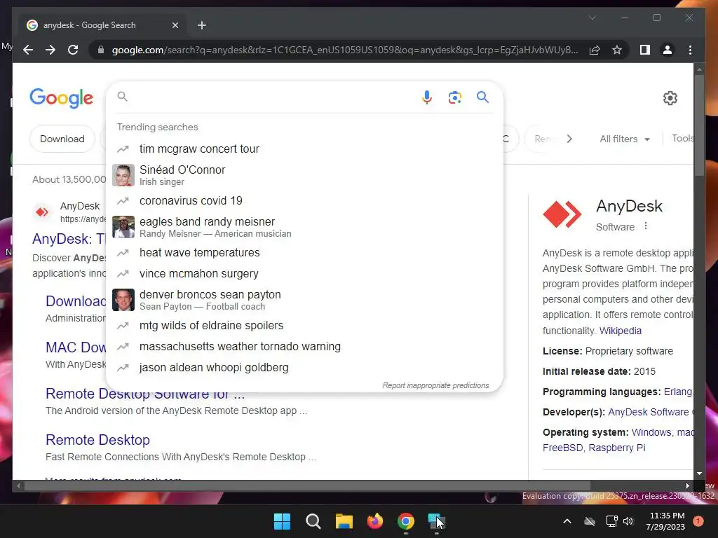Image resolution: width=718 pixels, height=538 pixels.
Task: Select suggestion mtg wilds of eldraine spoilers
Action: point(304,325)
